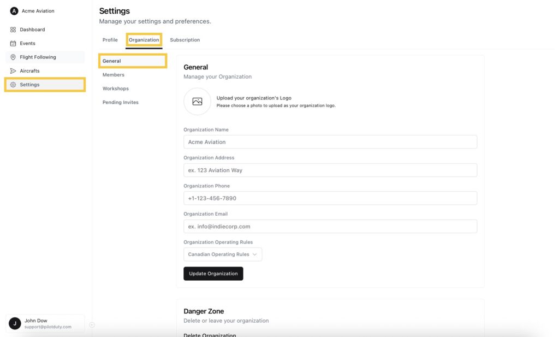Open Flight Following via its location icon

click(13, 57)
